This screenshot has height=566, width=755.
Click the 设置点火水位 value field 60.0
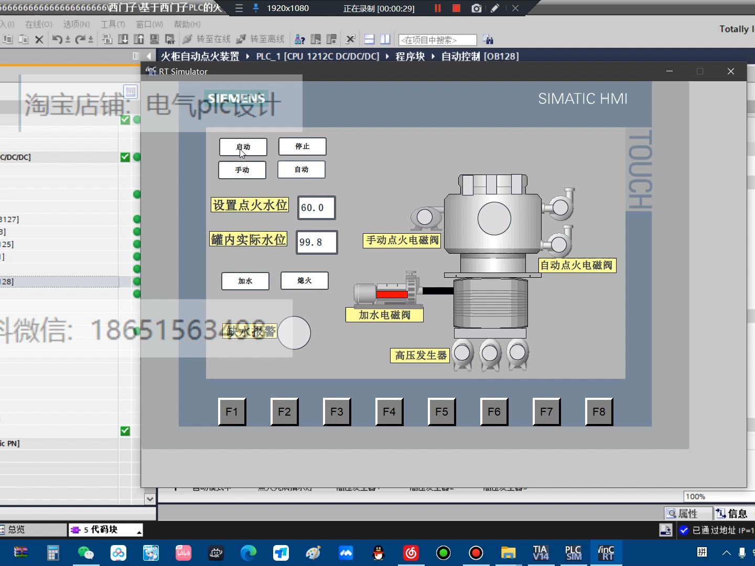click(x=316, y=208)
